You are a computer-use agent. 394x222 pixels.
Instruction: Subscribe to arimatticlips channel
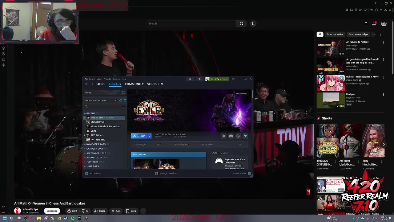[x=52, y=211]
